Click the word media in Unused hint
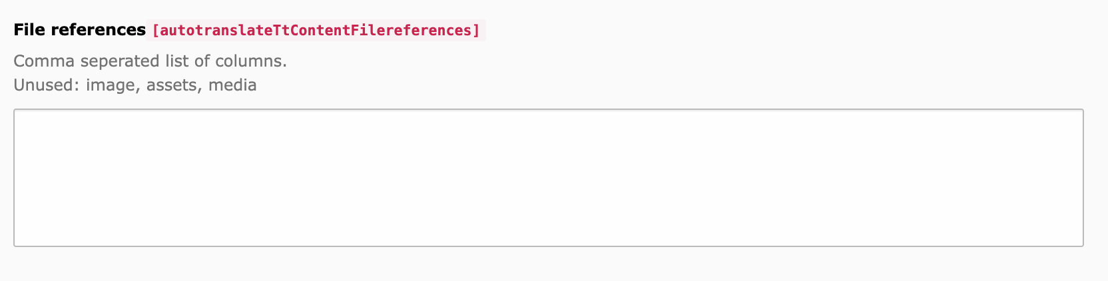Viewport: 1108px width, 281px height. click(x=232, y=85)
